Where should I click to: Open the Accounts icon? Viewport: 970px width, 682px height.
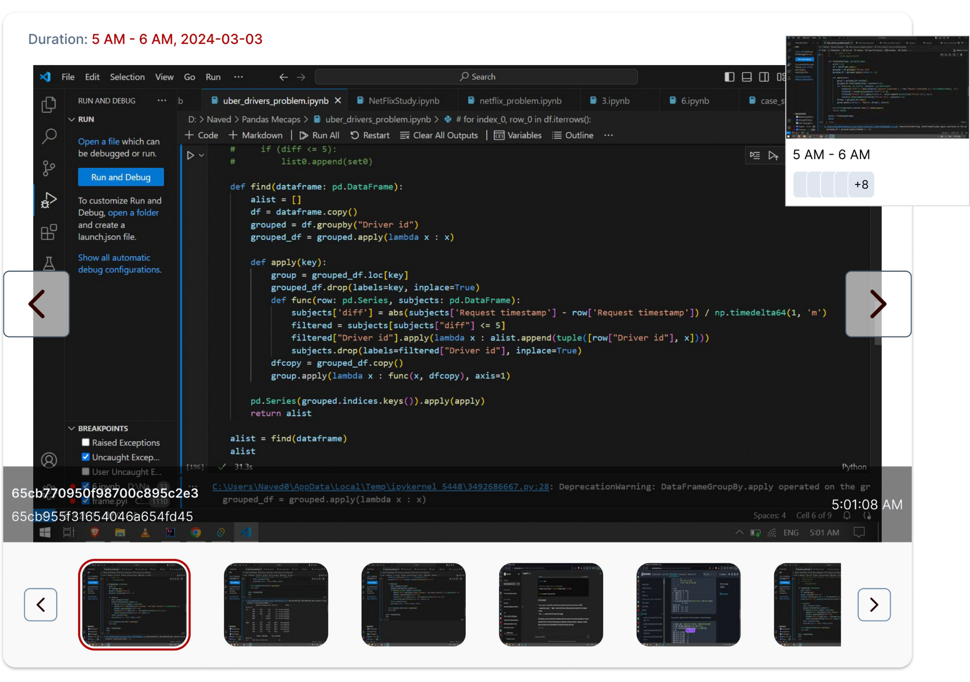click(x=49, y=460)
